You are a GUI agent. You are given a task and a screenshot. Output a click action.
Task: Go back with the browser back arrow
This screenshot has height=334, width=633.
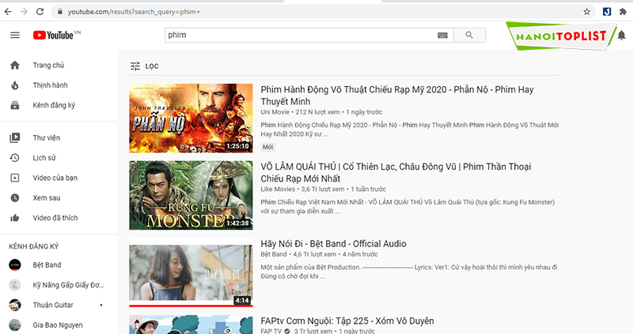[8, 12]
